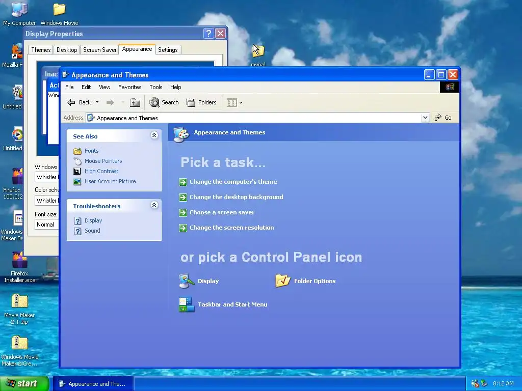Viewport: 522px width, 391px height.
Task: Open the Favorites menu
Action: pyautogui.click(x=130, y=87)
